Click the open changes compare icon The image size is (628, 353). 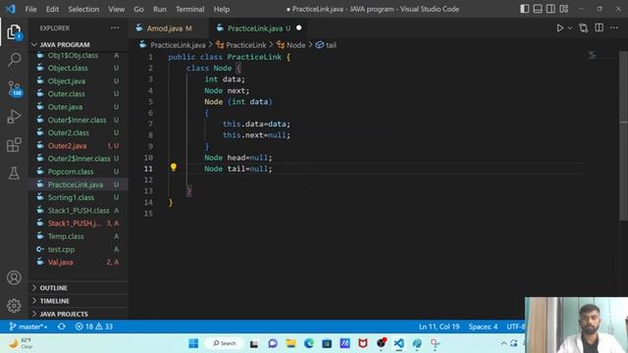click(x=584, y=28)
